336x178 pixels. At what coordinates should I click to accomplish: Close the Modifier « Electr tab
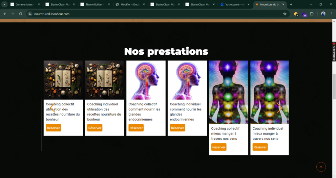144,4
